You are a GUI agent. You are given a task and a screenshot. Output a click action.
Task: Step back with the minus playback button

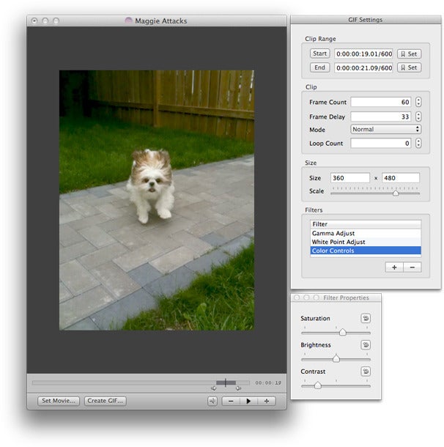point(231,401)
